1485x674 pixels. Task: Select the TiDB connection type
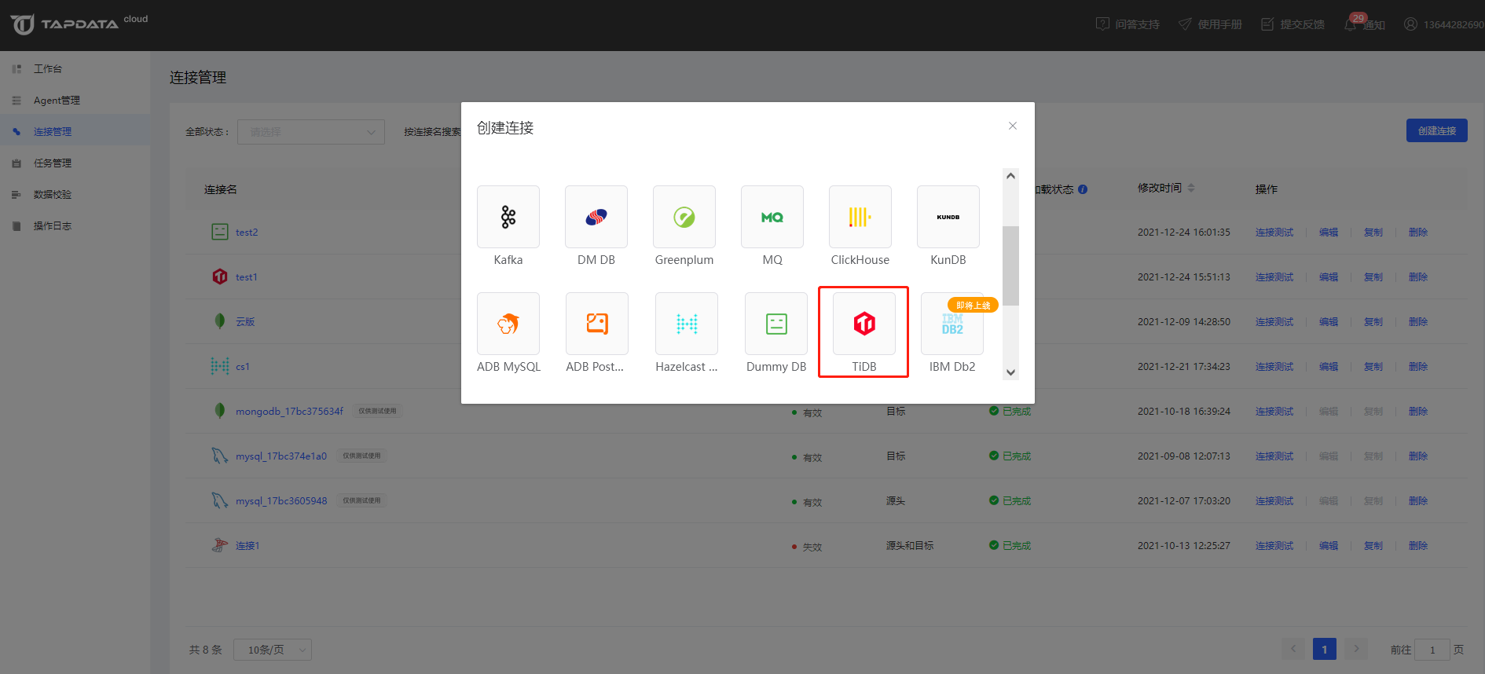coord(864,324)
